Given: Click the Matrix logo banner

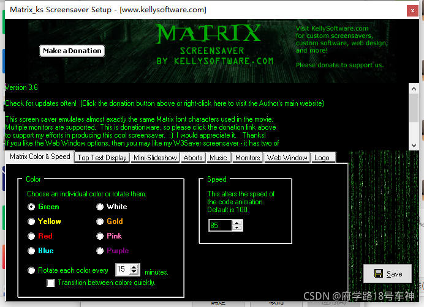Looking at the screenshot, I should pyautogui.click(x=208, y=34).
